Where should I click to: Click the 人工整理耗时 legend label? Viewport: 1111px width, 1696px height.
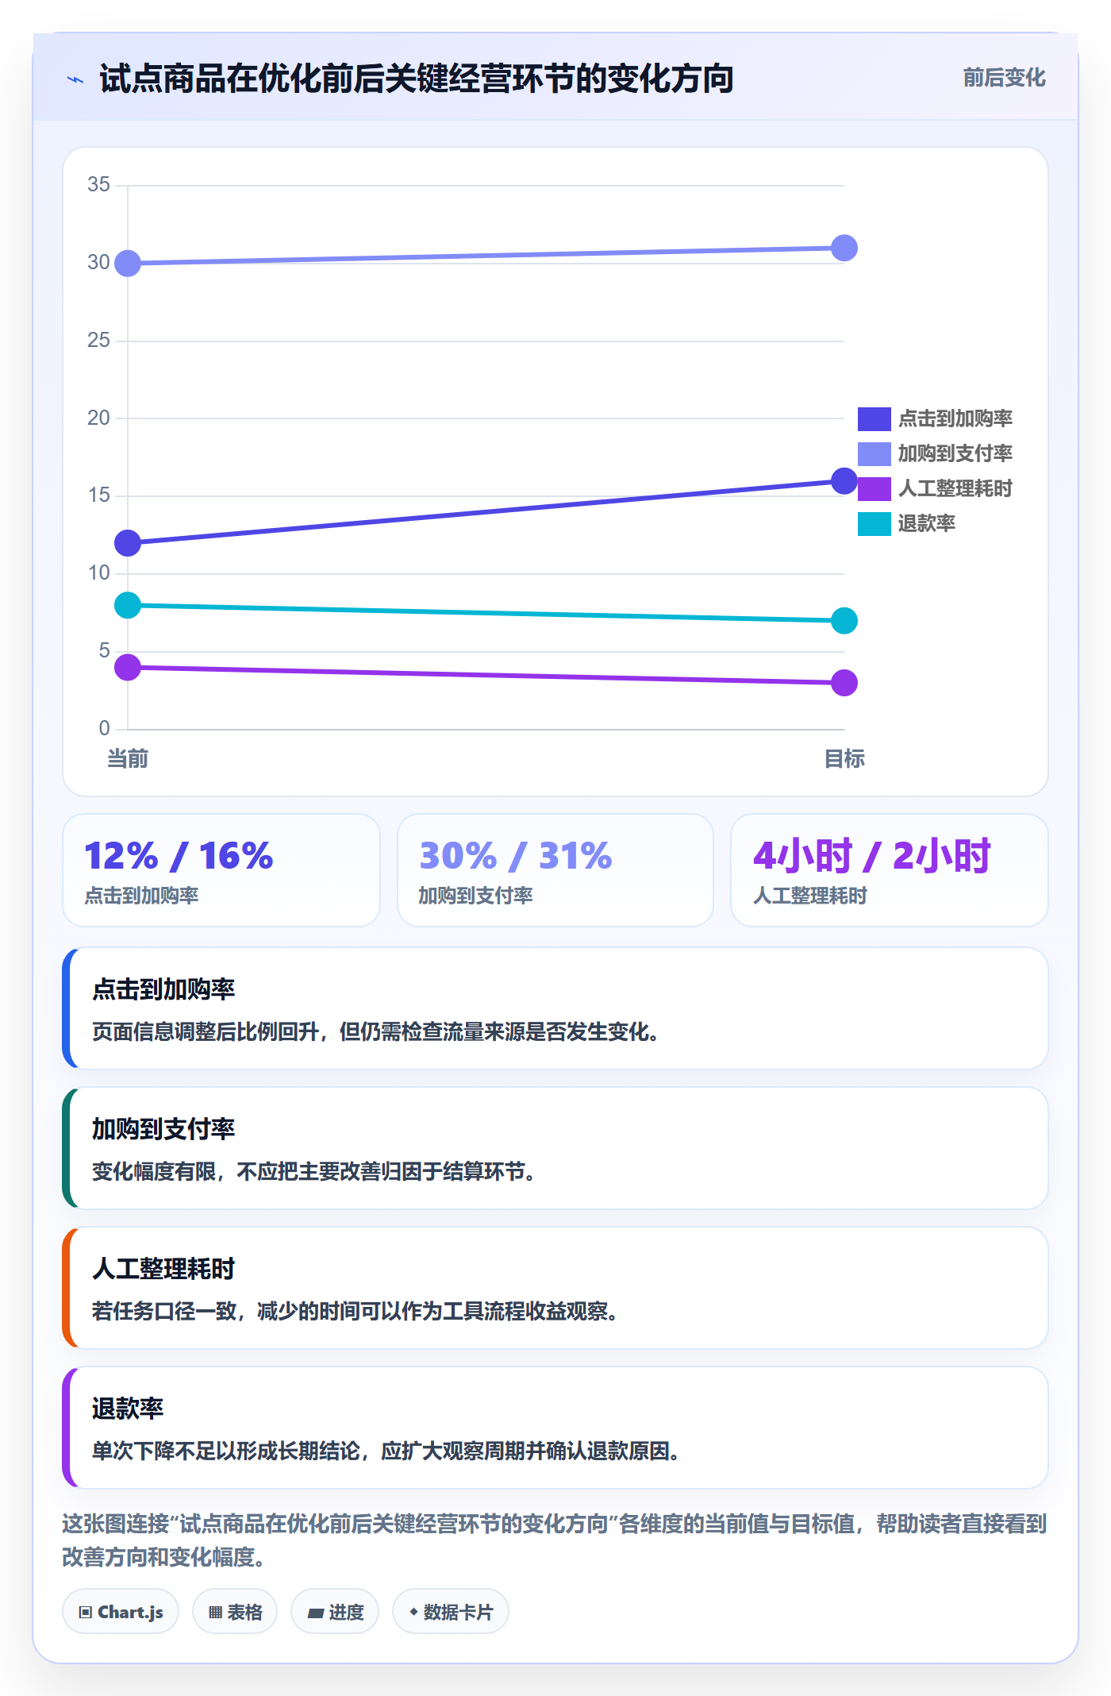pyautogui.click(x=955, y=488)
